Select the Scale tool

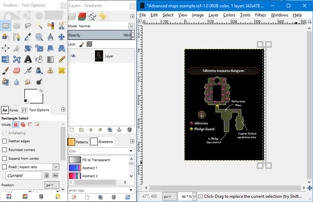pyautogui.click(x=39, y=48)
